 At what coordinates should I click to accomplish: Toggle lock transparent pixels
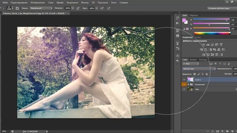[194, 74]
